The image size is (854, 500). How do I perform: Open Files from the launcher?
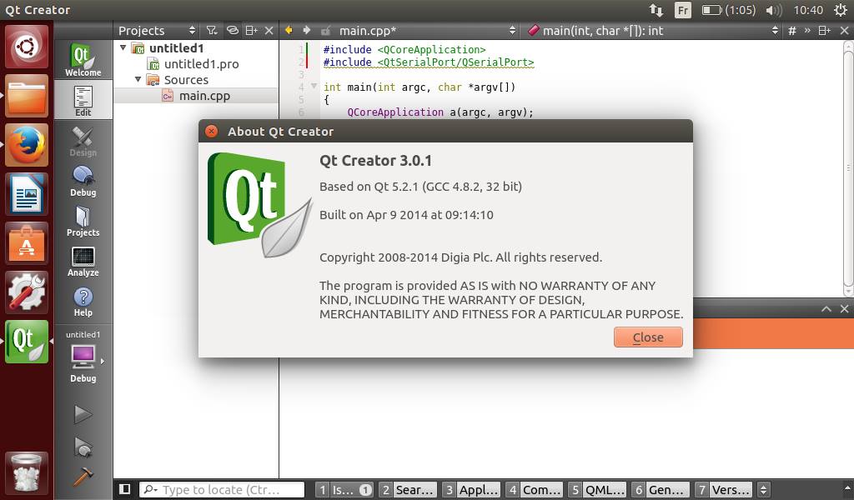pos(27,96)
